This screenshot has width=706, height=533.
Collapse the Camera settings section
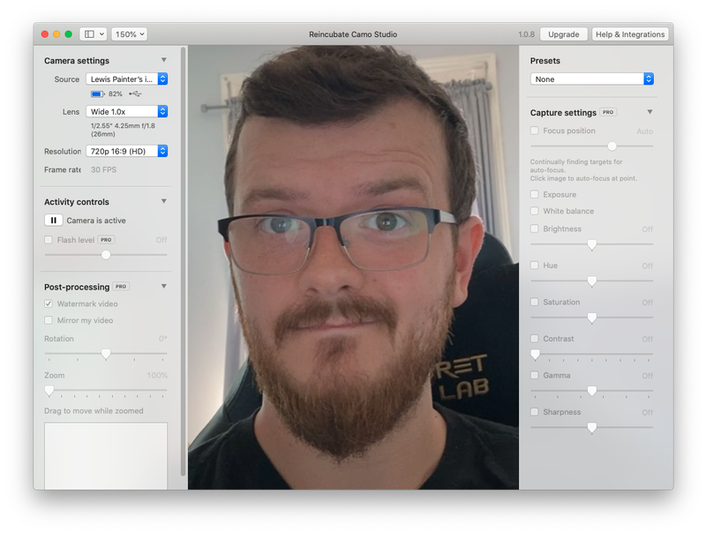(x=164, y=61)
